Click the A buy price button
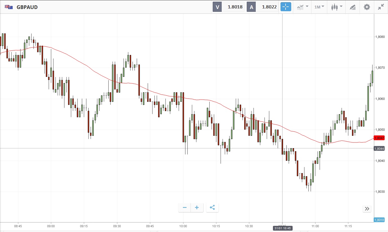Screen dimensions: 388x232 (262, 7)
